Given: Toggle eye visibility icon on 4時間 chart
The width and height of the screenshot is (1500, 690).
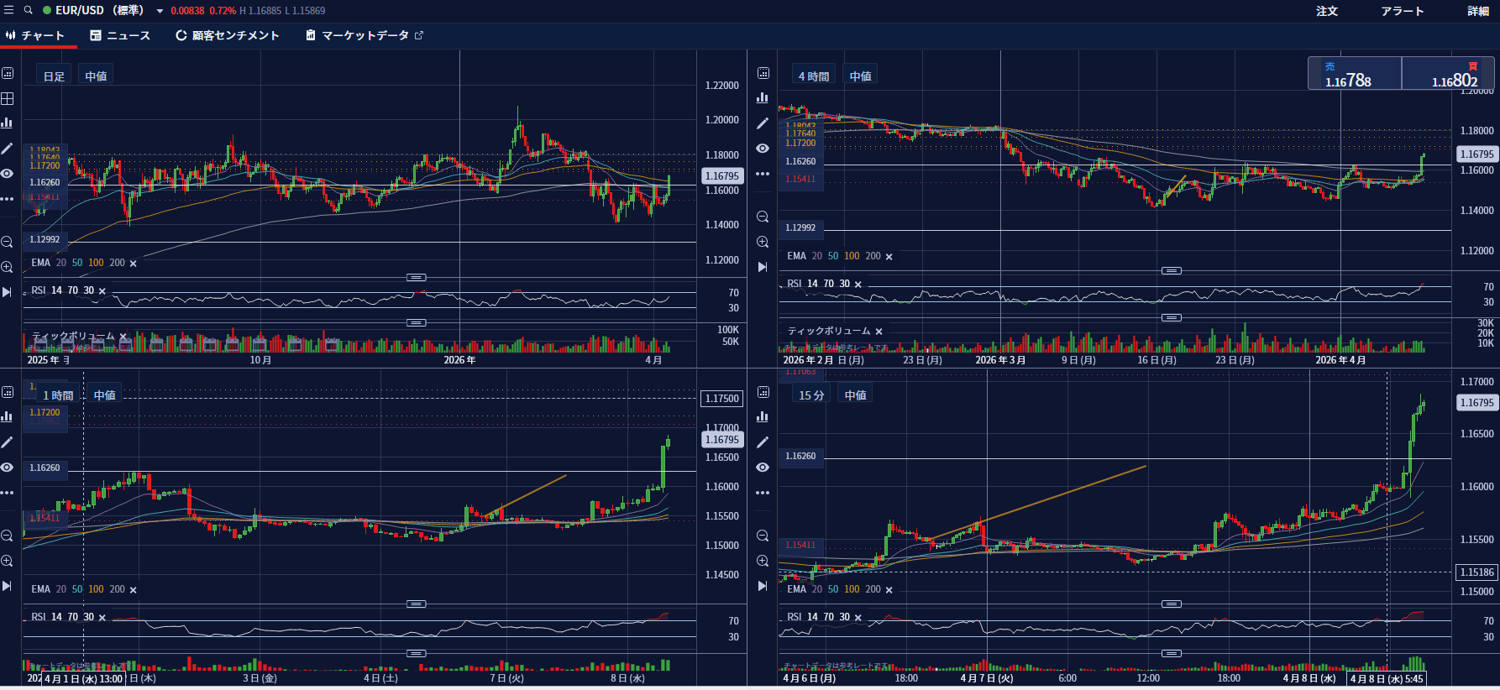Looking at the screenshot, I should coord(763,149).
